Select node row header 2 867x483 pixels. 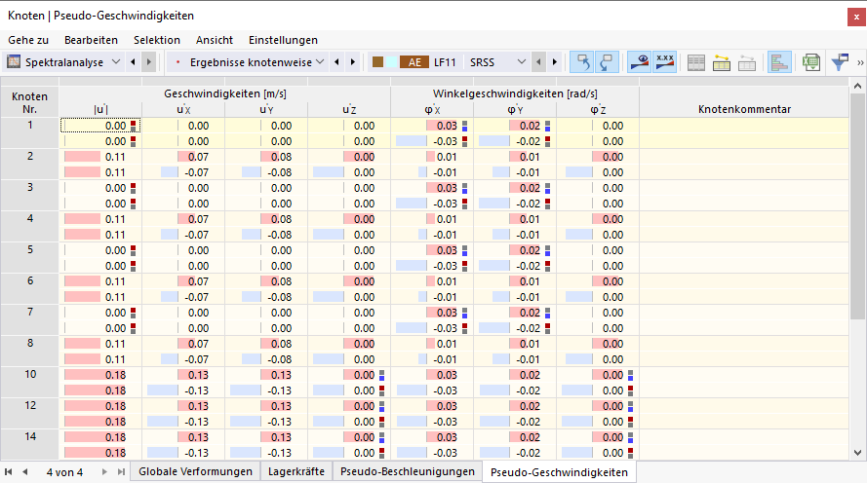[30, 164]
